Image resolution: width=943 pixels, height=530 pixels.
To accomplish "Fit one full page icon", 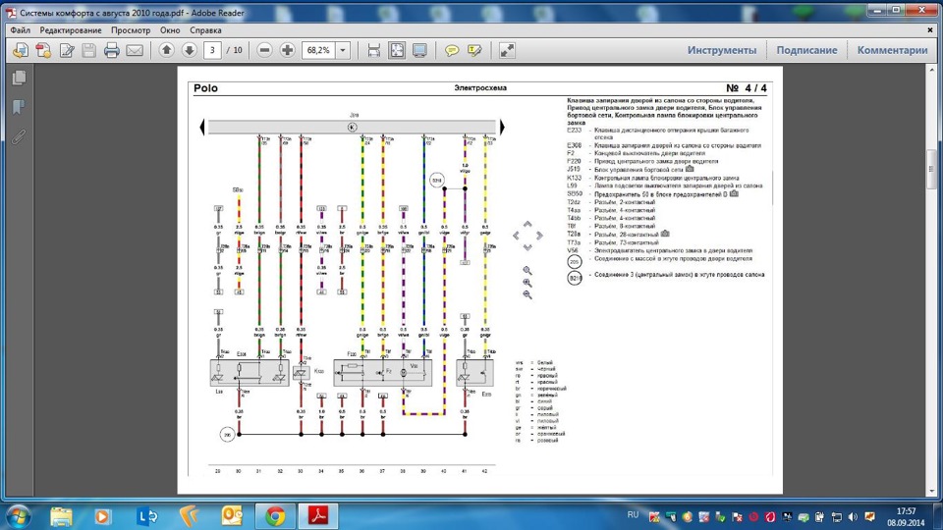I will point(397,50).
